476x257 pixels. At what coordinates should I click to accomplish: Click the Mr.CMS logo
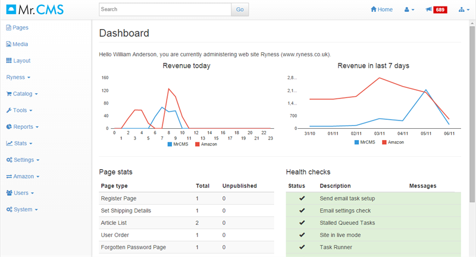pyautogui.click(x=35, y=9)
